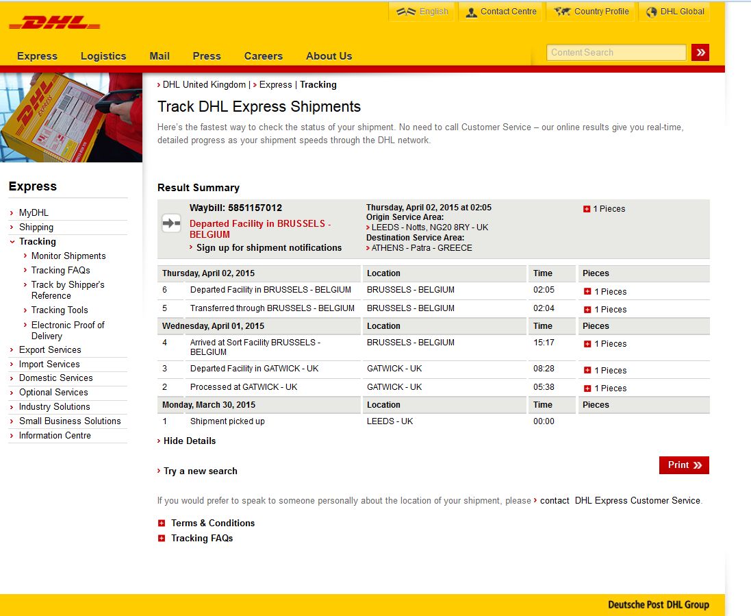Screen dimensions: 751x616
Task: Expand pieces for Processed at GATWICK row
Action: [x=587, y=388]
